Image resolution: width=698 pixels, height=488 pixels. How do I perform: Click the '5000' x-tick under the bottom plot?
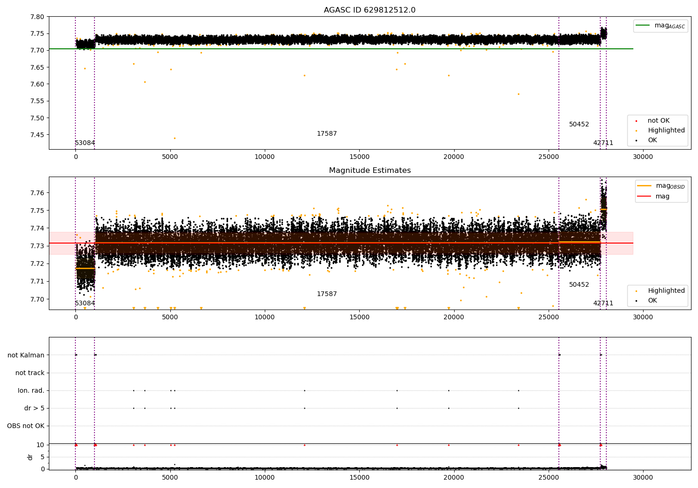170,478
